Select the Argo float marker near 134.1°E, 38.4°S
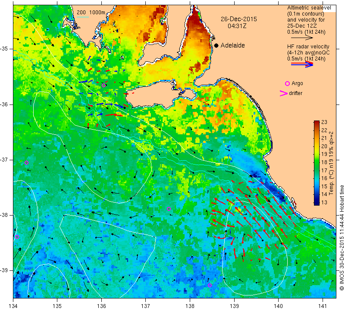Image resolution: width=345 pixels, height=311 pixels. coord(17,237)
